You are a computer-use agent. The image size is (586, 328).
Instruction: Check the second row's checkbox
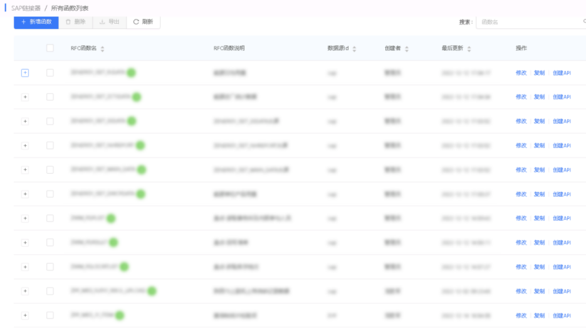50,97
